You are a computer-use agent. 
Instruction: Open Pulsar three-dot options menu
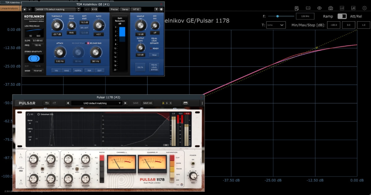[203, 103]
